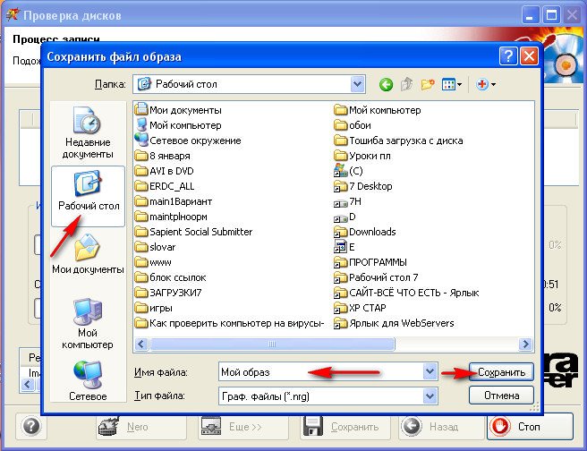The height and width of the screenshot is (451, 587).
Task: Select the D drive shortcut
Action: click(345, 217)
